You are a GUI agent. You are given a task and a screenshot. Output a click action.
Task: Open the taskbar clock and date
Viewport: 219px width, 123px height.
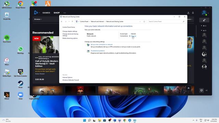pyautogui.click(x=214, y=120)
